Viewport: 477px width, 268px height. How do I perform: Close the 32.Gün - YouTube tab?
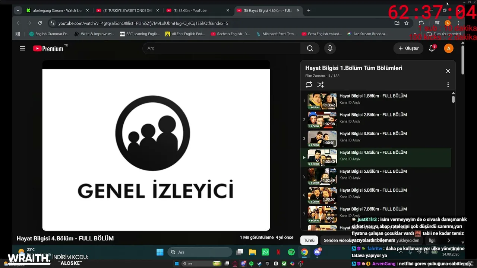(x=227, y=10)
